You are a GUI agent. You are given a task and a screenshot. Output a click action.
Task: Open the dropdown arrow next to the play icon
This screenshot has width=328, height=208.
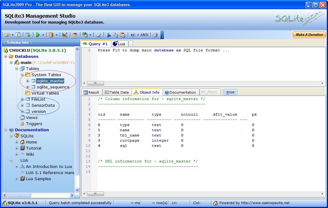[x=43, y=35]
